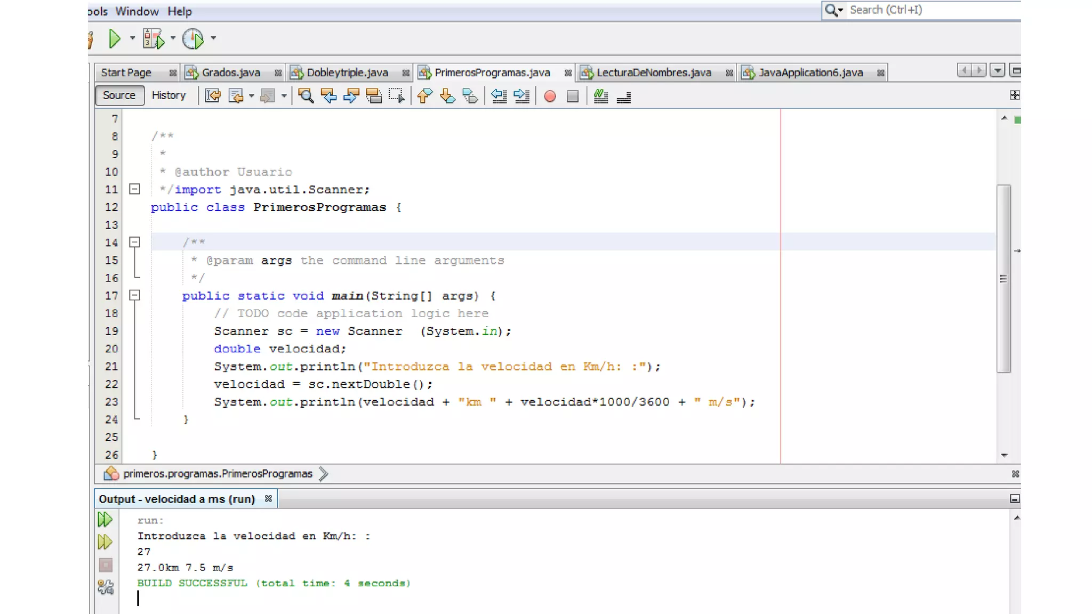Click Previous Bookmark icon
Image resolution: width=1092 pixels, height=614 pixels.
[x=424, y=96]
